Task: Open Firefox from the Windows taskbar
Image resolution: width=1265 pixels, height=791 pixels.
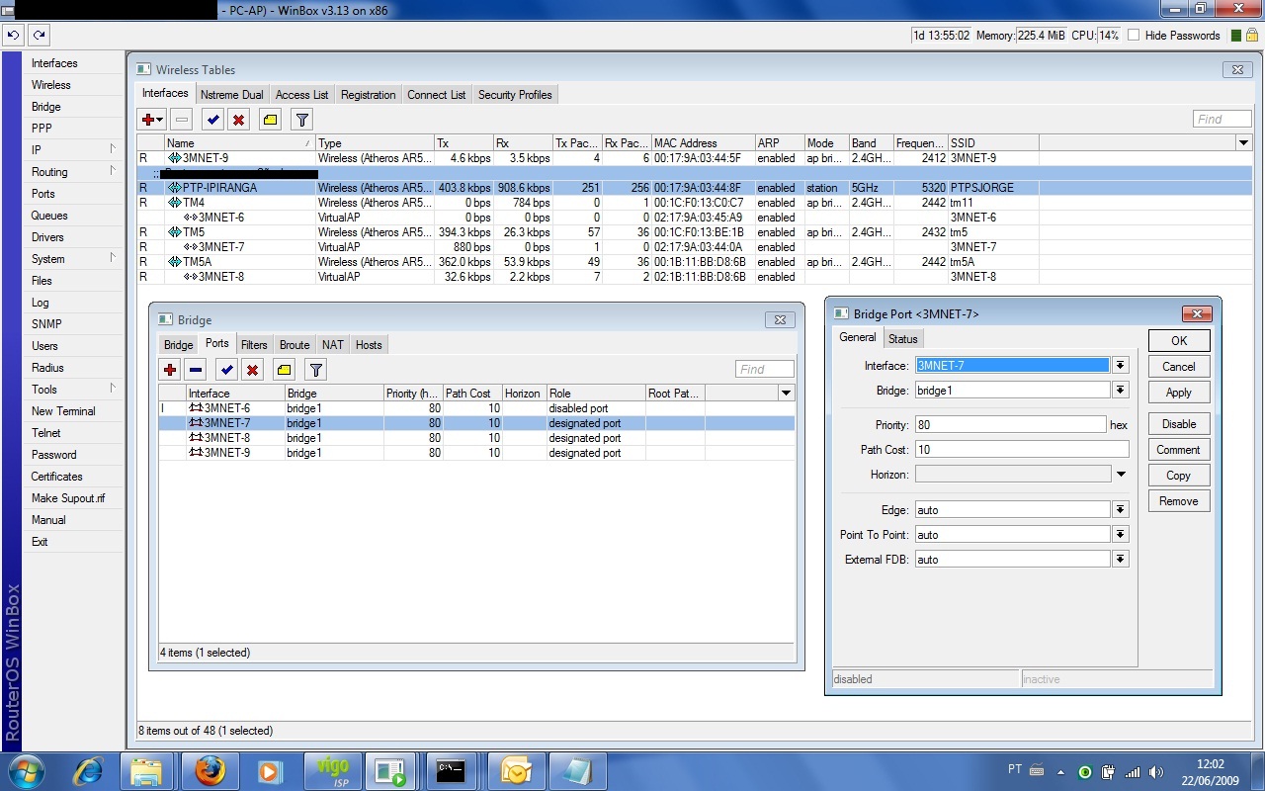Action: (210, 770)
